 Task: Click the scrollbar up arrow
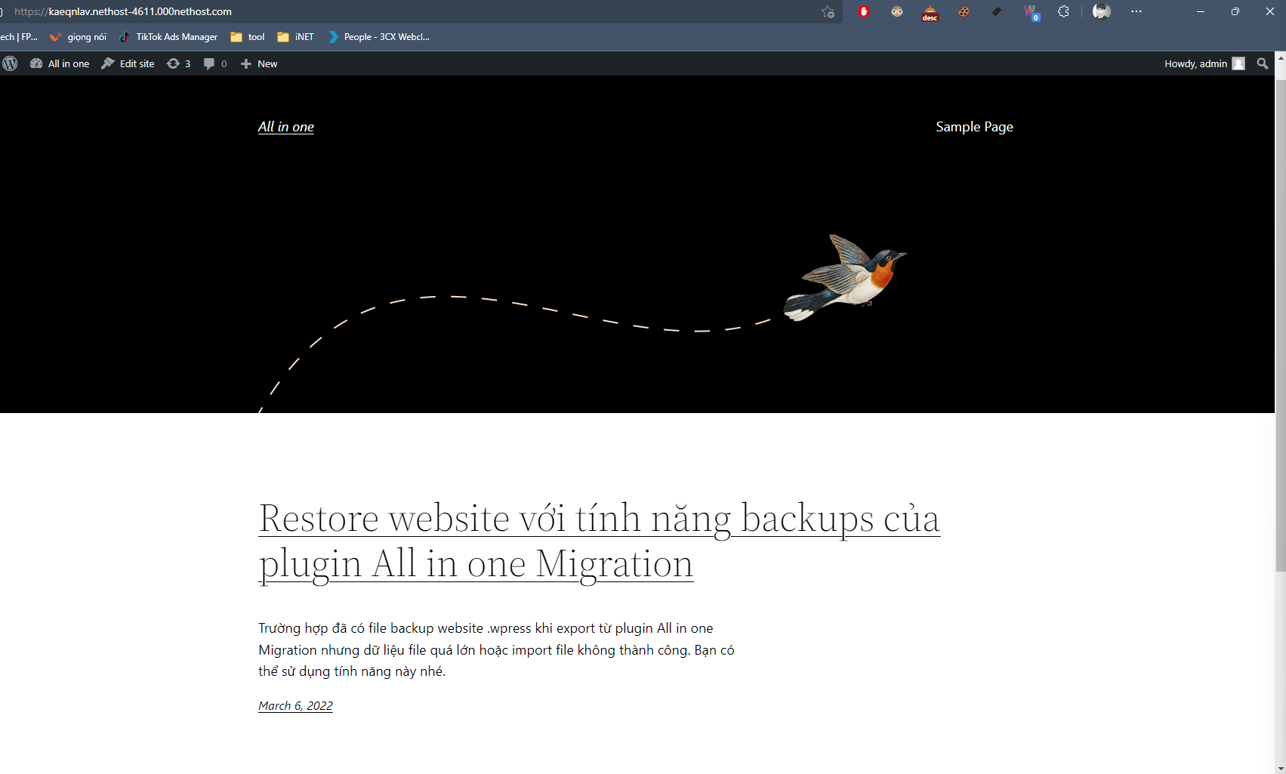pos(1280,57)
